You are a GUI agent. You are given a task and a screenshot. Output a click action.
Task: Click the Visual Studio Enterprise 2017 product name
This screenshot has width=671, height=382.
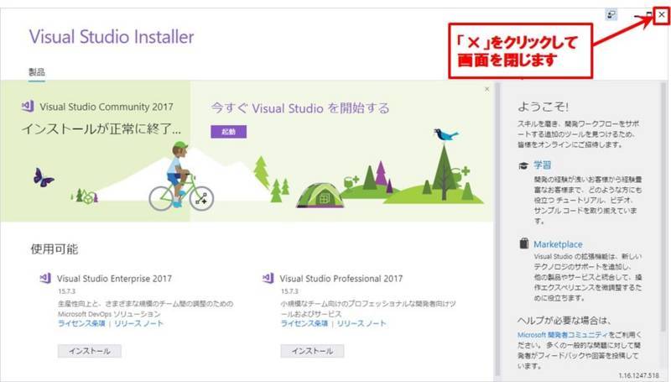tap(114, 279)
